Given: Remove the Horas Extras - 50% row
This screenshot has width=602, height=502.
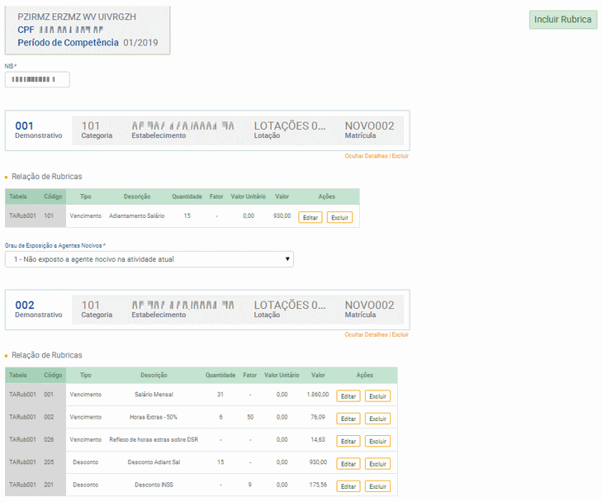Looking at the screenshot, I should (377, 419).
